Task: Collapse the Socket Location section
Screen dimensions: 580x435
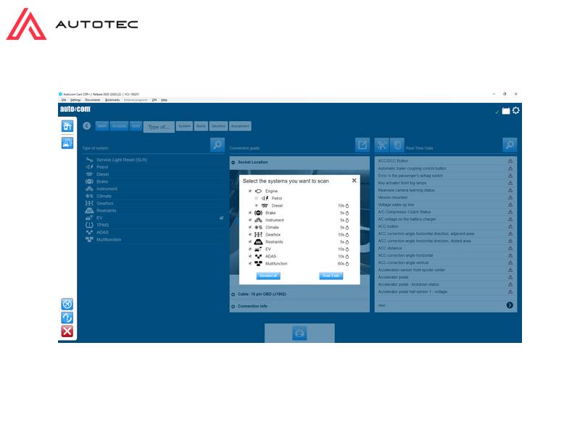Action: click(233, 162)
